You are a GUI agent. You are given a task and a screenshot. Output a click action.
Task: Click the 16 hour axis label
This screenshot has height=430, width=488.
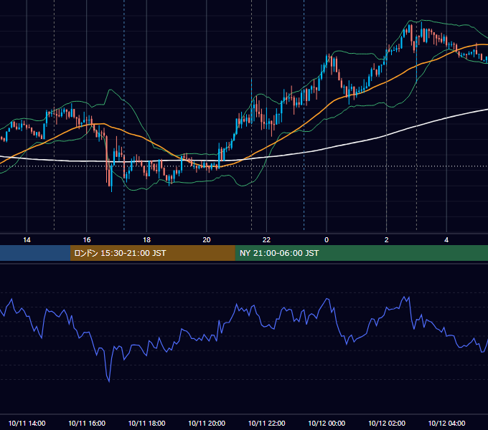coord(87,240)
